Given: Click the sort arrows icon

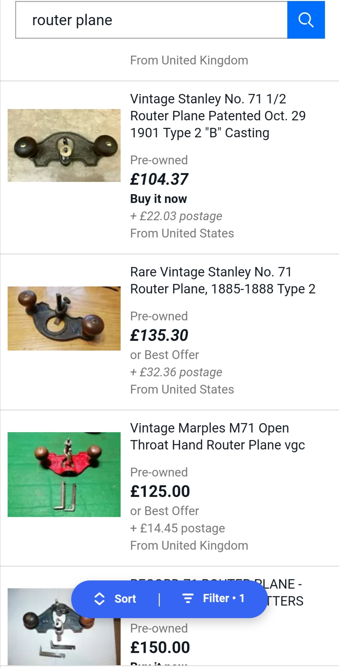Looking at the screenshot, I should tap(100, 599).
